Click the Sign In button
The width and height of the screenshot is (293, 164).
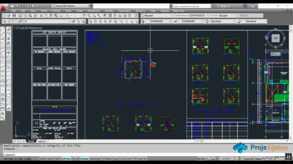coord(225,6)
